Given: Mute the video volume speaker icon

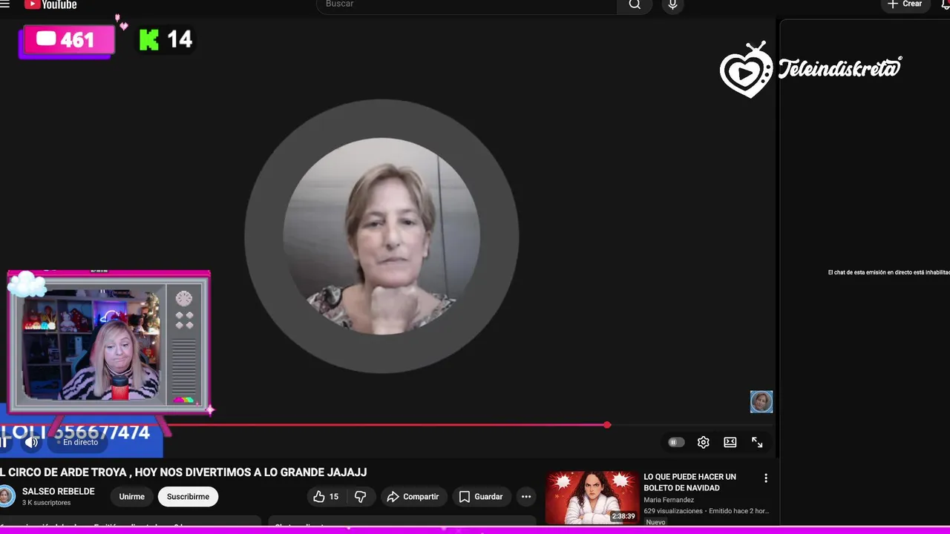Looking at the screenshot, I should click(31, 442).
